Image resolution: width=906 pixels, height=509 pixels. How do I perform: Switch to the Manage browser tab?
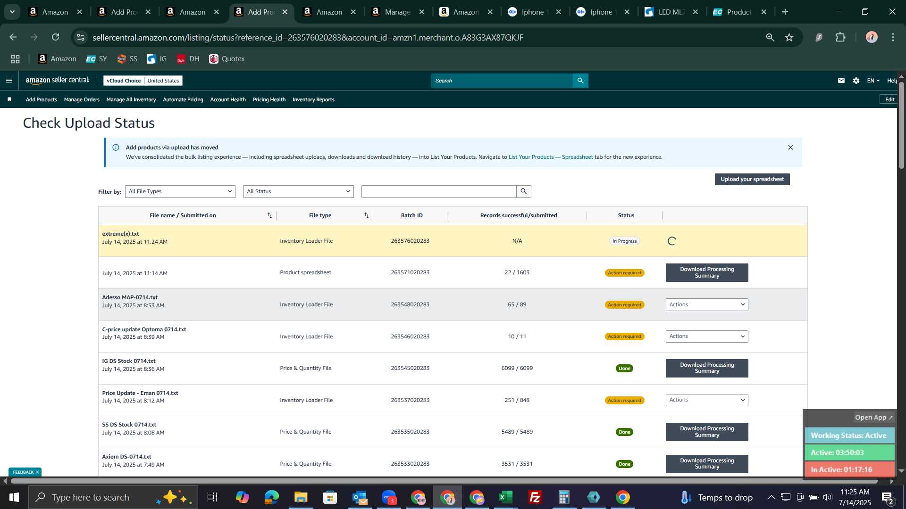[x=397, y=12]
